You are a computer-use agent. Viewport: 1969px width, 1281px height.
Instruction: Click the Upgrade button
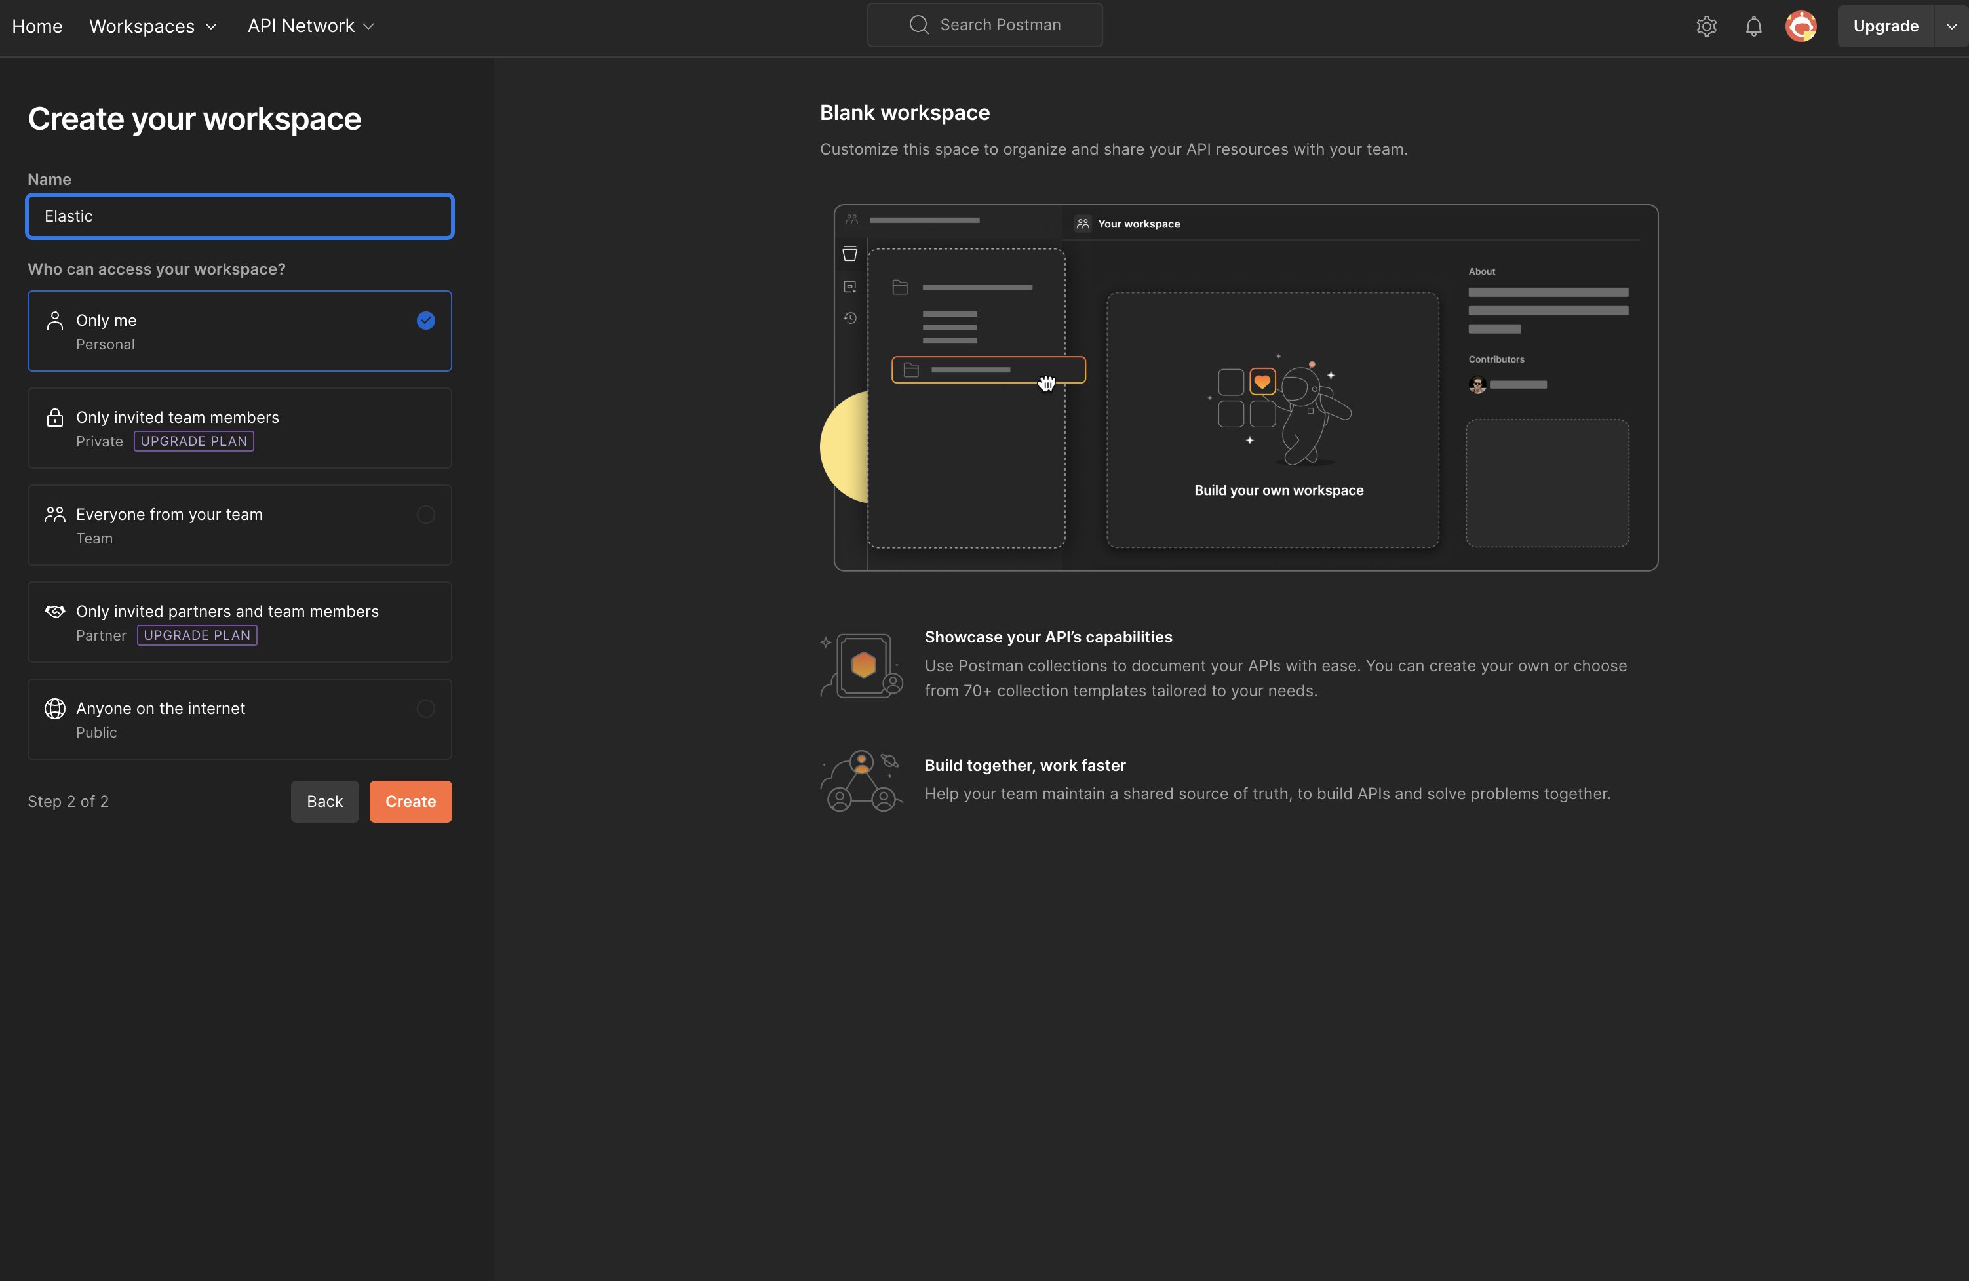tap(1884, 26)
